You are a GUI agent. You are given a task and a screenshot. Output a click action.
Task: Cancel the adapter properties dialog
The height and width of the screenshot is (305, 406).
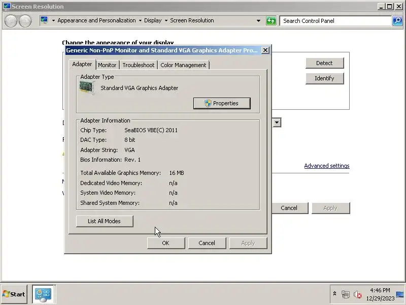(x=207, y=243)
